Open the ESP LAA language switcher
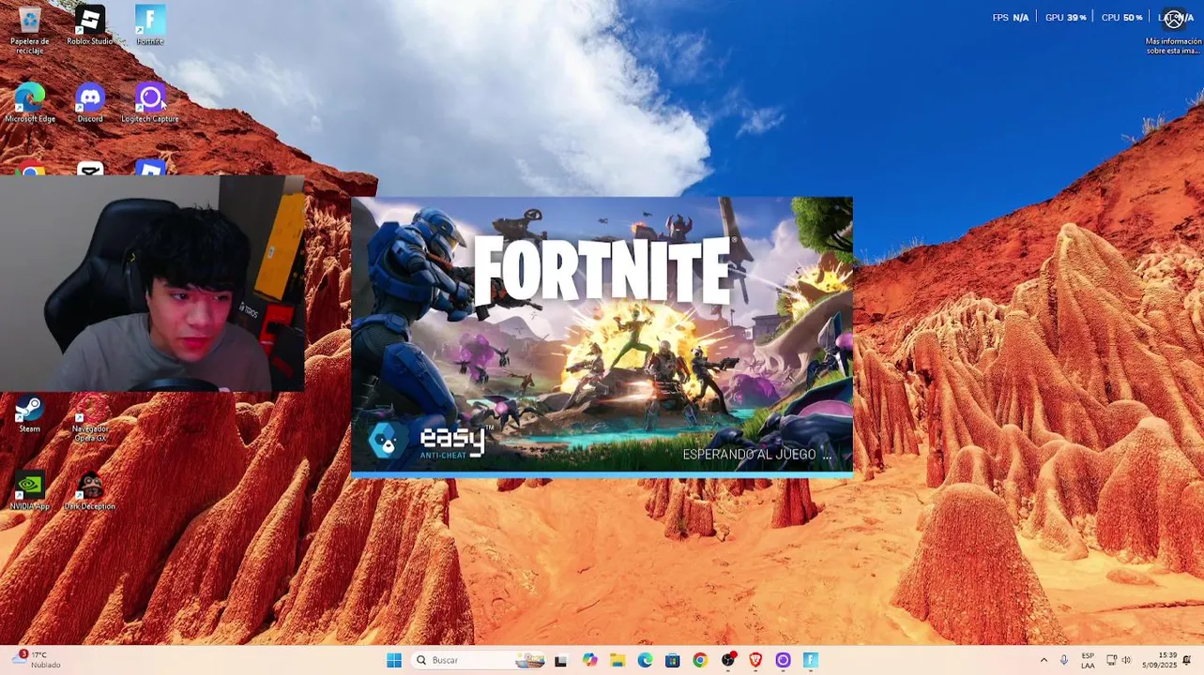Viewport: 1204px width, 675px height. (x=1088, y=660)
